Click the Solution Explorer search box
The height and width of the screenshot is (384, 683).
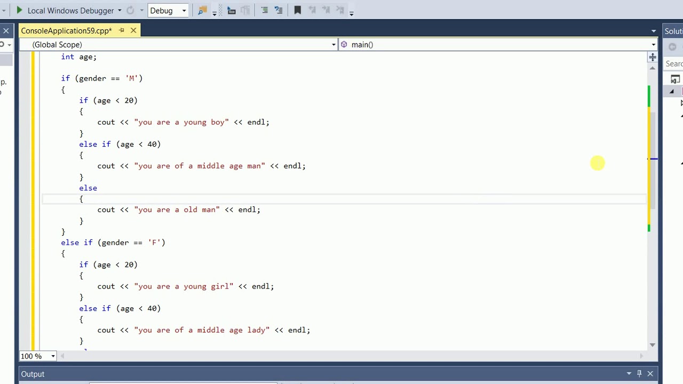pyautogui.click(x=674, y=64)
